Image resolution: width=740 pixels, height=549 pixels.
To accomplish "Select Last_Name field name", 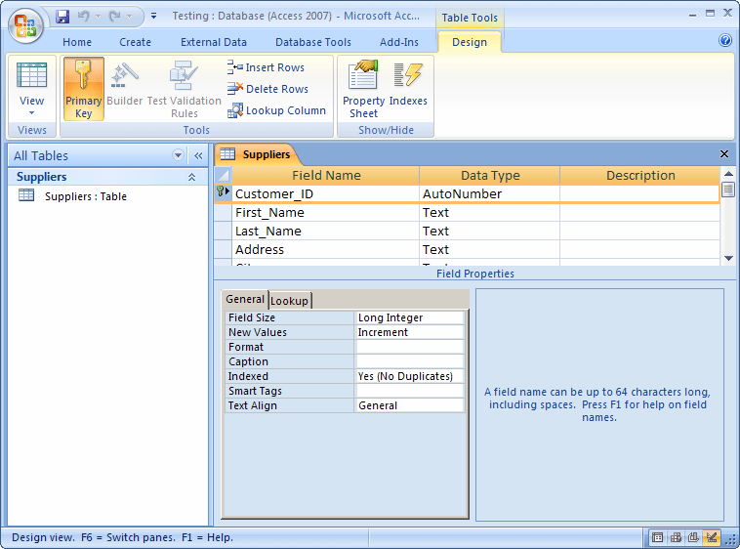I will 325,231.
